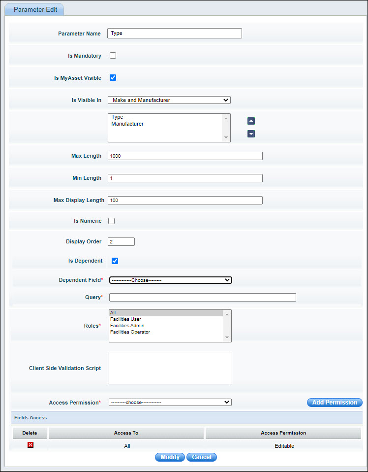Focus the Parameter Name text field
Viewport: 368px width, 472px height.
174,34
